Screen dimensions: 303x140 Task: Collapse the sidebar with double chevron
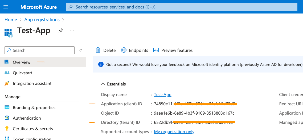[x=81, y=50]
